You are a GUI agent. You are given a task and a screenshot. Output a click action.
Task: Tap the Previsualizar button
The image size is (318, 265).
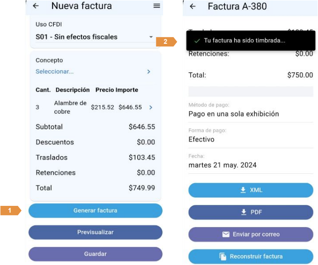95,232
